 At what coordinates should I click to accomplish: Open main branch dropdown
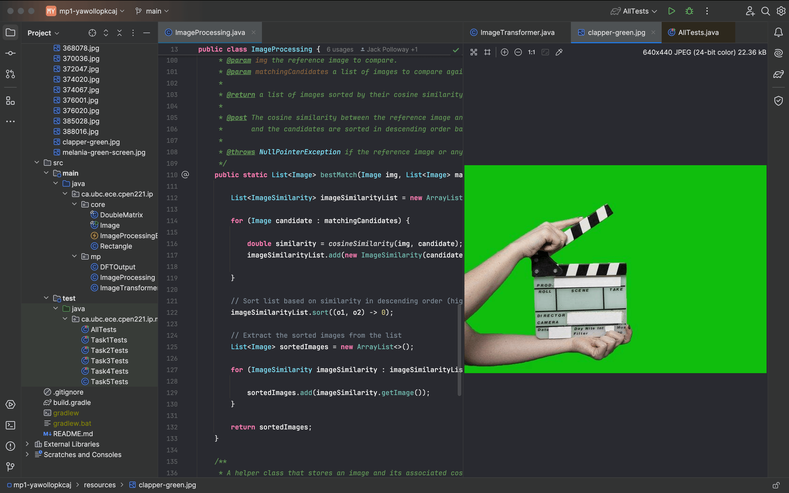click(152, 11)
